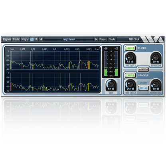Click the right channel level meter
This screenshot has height=150, width=166.
116,63
